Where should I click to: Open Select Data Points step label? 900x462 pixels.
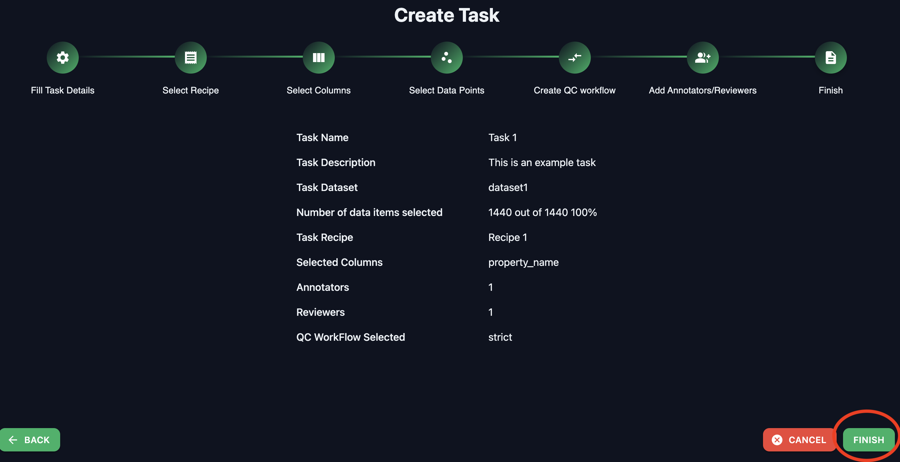[x=446, y=91]
